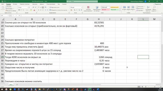Screen dimensions: 163x91
Task: Click the increase indent icon
Action: [48, 10]
